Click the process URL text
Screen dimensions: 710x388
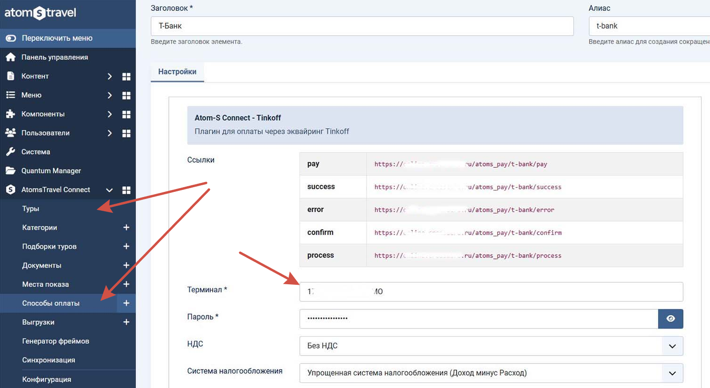click(x=468, y=256)
